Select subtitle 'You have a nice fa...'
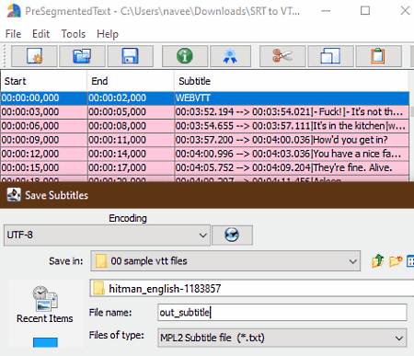The height and width of the screenshot is (356, 414). [x=205, y=154]
